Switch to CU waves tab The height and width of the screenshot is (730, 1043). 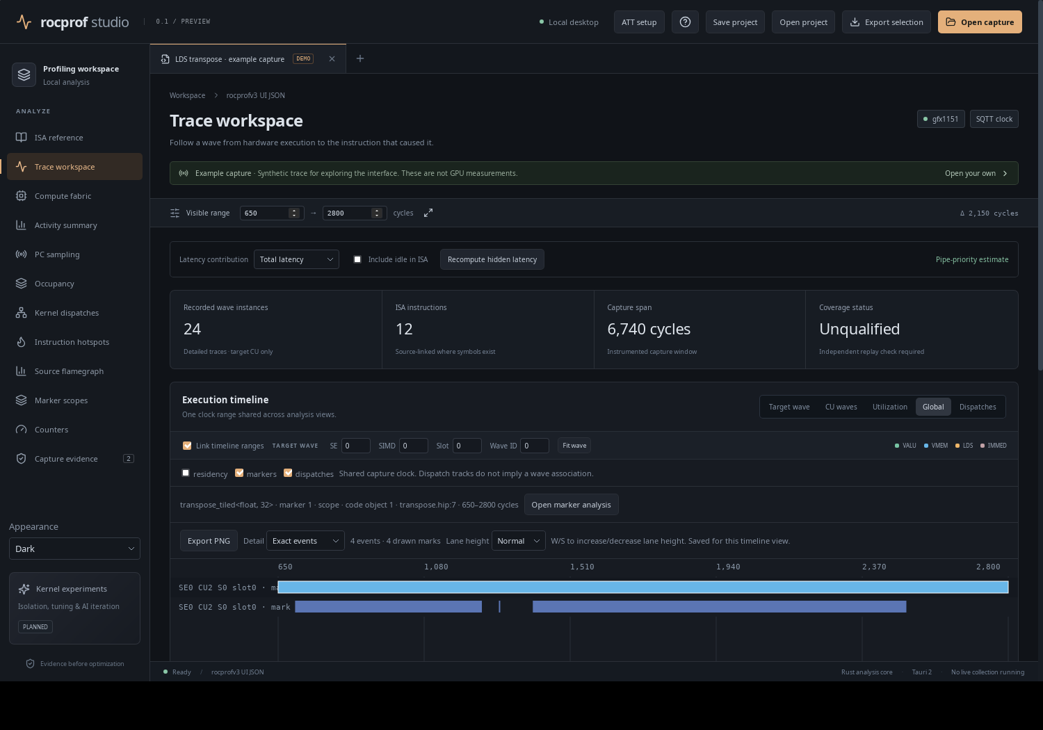coord(841,407)
